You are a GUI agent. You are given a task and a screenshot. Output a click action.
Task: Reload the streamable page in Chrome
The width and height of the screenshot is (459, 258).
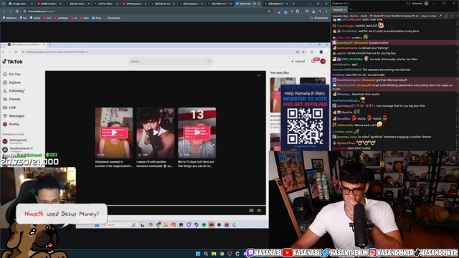17,11
